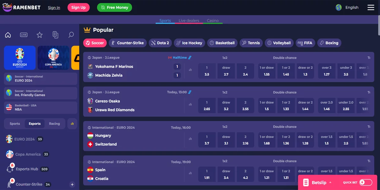Open Urawa Red Diamonds team name

coord(115,110)
